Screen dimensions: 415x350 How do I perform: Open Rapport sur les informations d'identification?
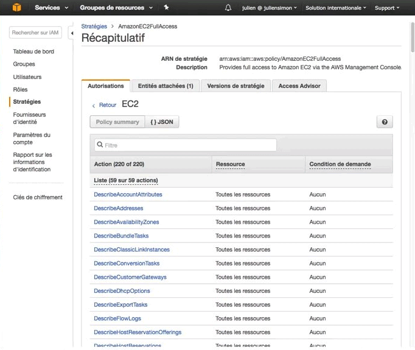32,162
